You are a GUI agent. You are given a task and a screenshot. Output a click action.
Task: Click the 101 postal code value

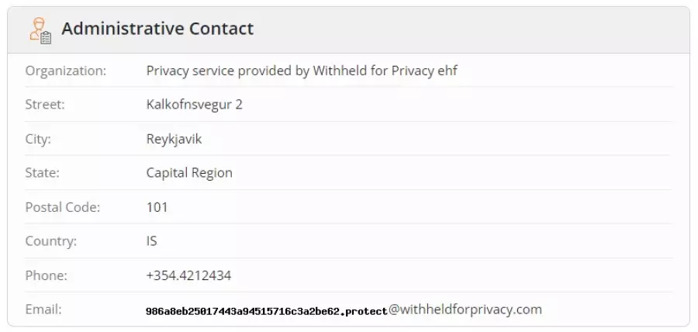point(157,207)
